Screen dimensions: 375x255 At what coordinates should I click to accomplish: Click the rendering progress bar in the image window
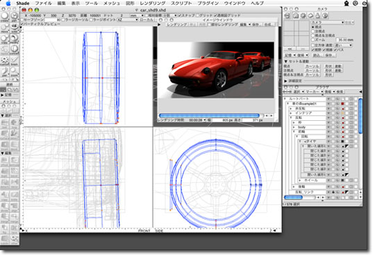coord(209,115)
